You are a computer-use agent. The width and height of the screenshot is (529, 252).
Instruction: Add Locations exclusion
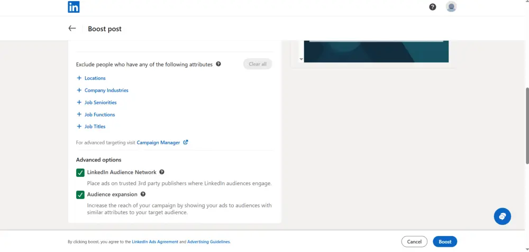[x=95, y=78]
